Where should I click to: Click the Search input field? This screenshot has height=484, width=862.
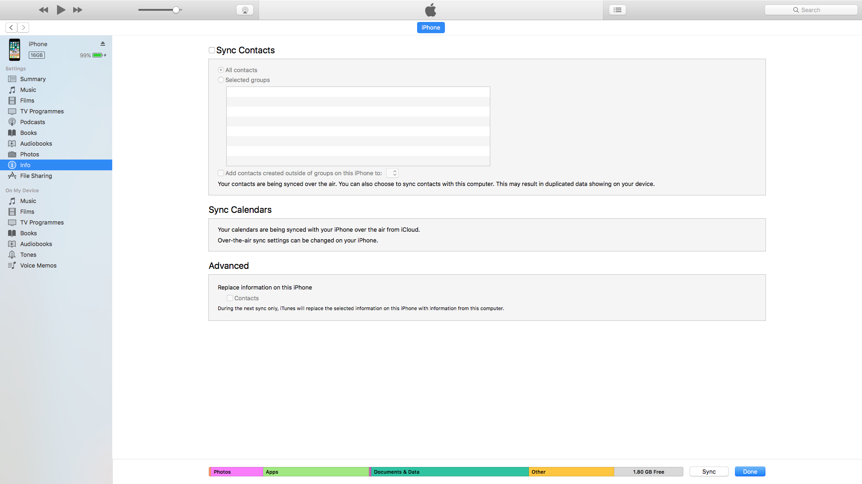811,10
